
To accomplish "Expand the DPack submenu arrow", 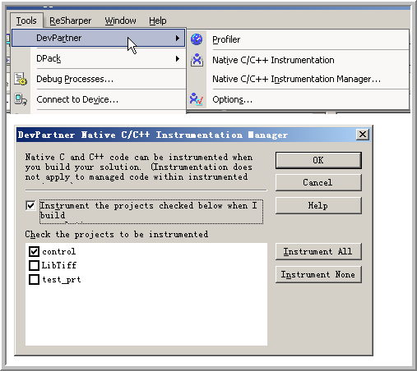I will [178, 58].
